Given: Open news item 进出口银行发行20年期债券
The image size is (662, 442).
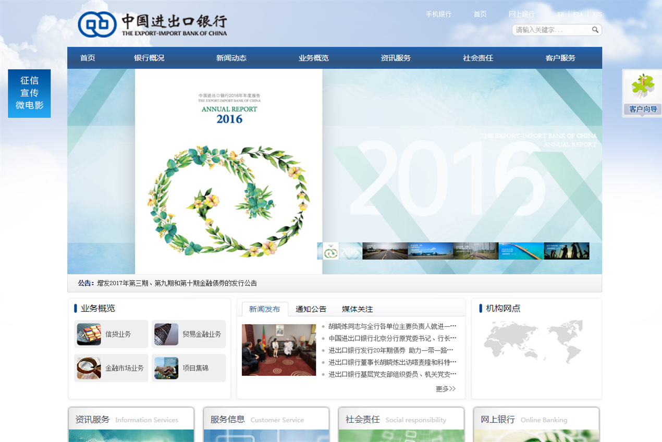Looking at the screenshot, I should click(391, 350).
